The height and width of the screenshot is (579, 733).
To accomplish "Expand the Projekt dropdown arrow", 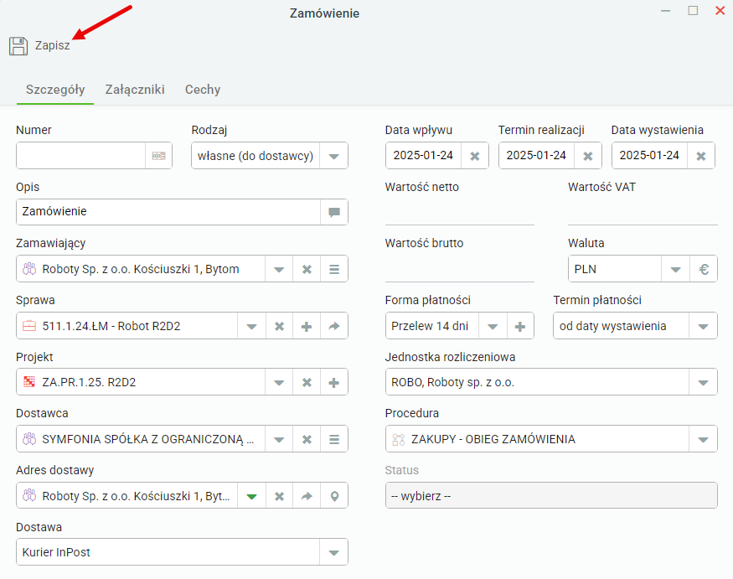I will 279,382.
